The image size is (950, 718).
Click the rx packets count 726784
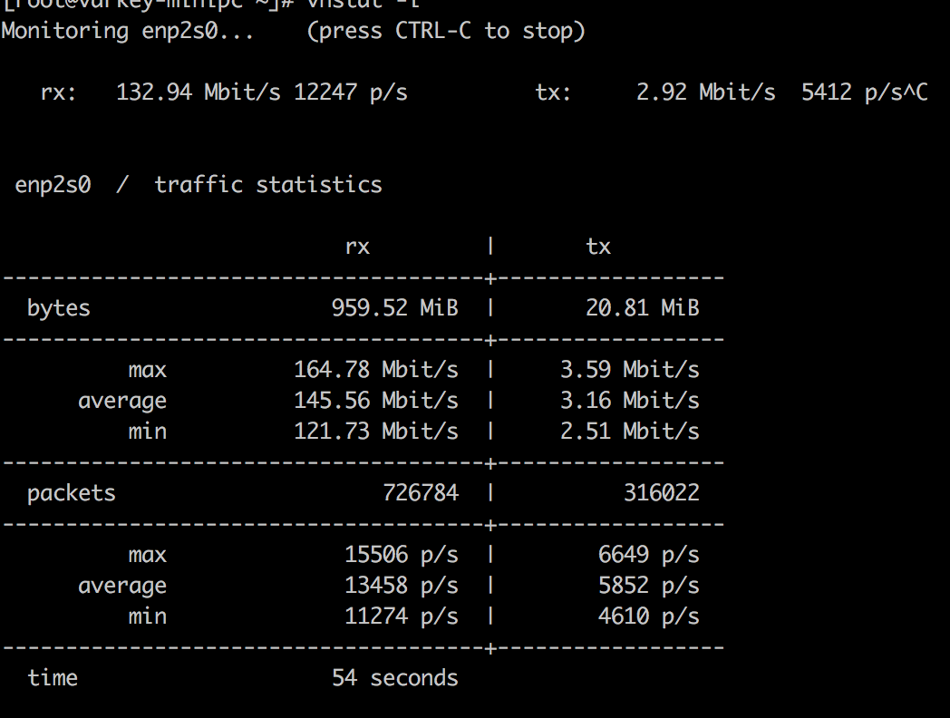coord(420,493)
